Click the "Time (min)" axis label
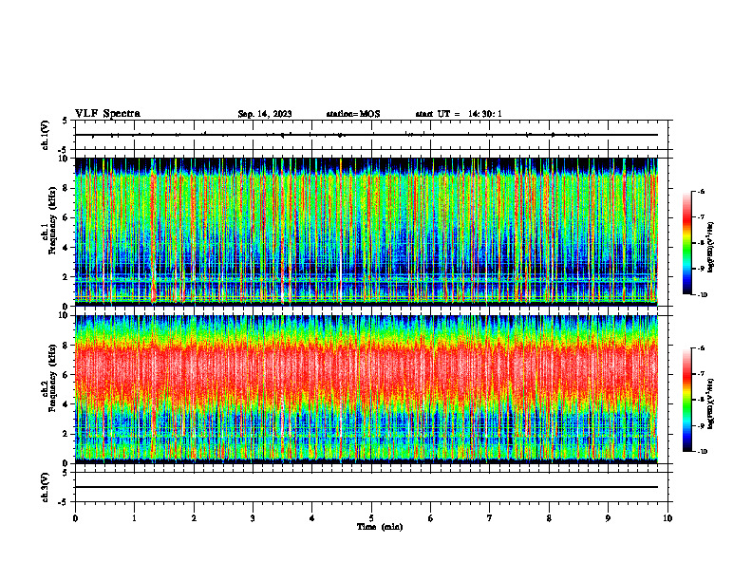 [380, 527]
